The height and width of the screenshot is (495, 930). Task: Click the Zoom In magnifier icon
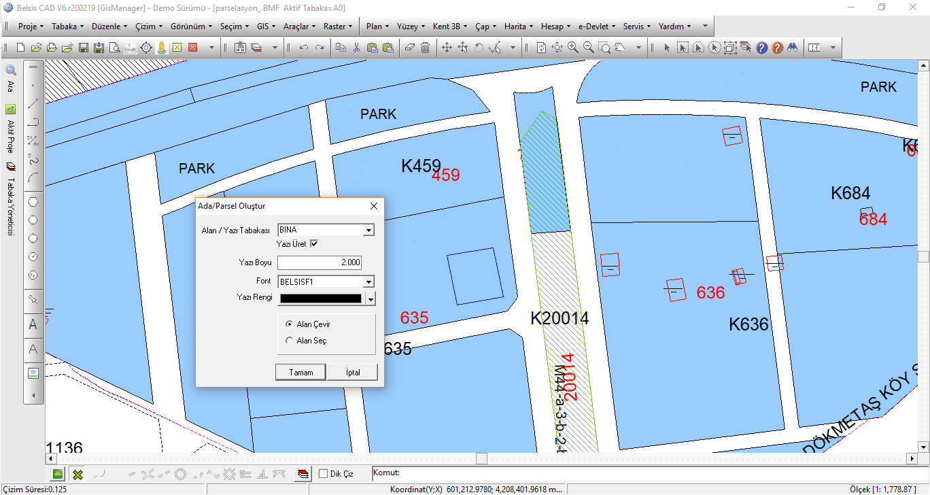(x=573, y=48)
